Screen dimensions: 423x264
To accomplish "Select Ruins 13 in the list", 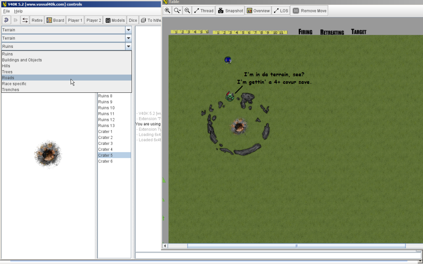I will pyautogui.click(x=114, y=125).
